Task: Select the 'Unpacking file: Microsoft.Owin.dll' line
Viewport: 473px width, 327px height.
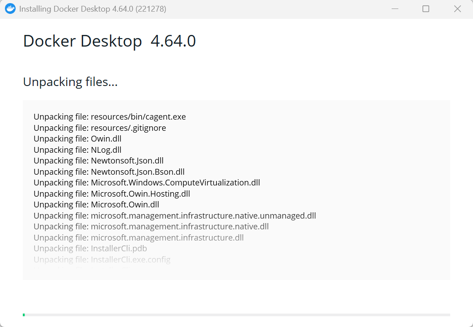Action: click(97, 205)
